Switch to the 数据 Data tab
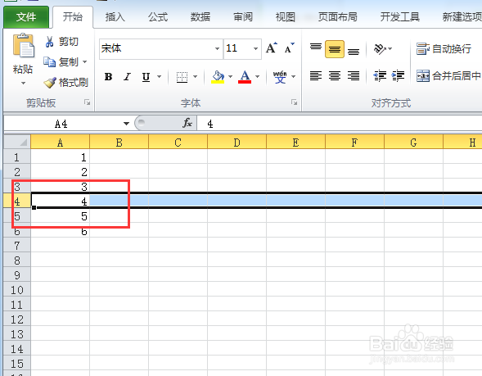482x376 pixels. click(x=200, y=17)
